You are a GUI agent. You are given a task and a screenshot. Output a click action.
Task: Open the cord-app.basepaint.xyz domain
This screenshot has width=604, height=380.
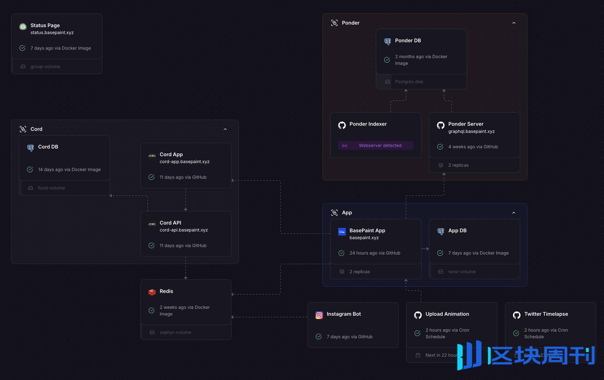click(184, 162)
